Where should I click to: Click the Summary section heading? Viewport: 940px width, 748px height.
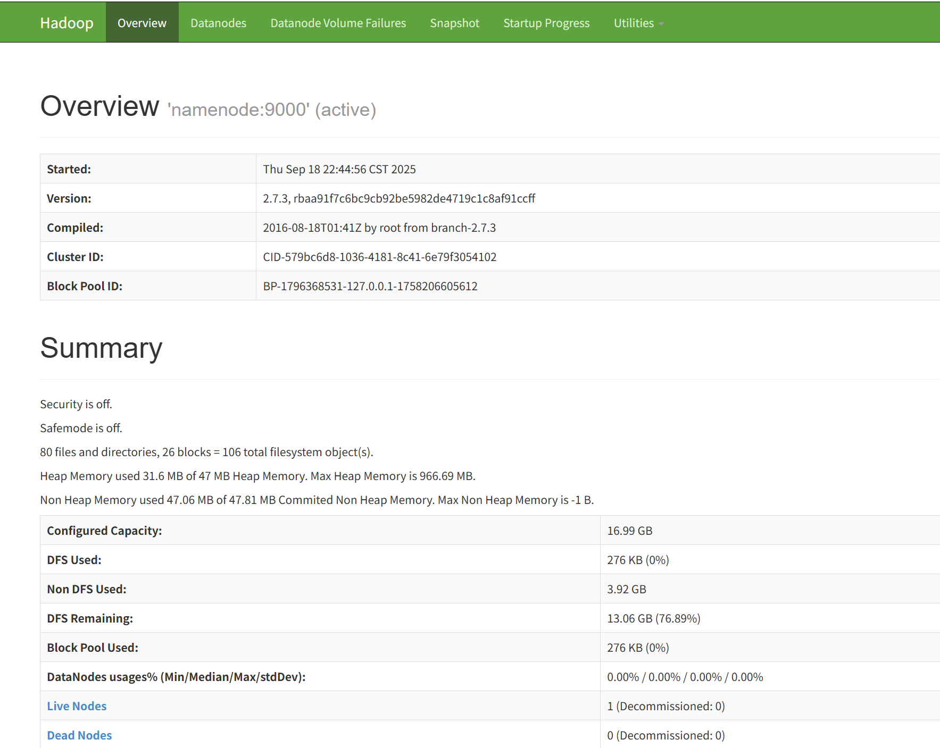point(101,348)
